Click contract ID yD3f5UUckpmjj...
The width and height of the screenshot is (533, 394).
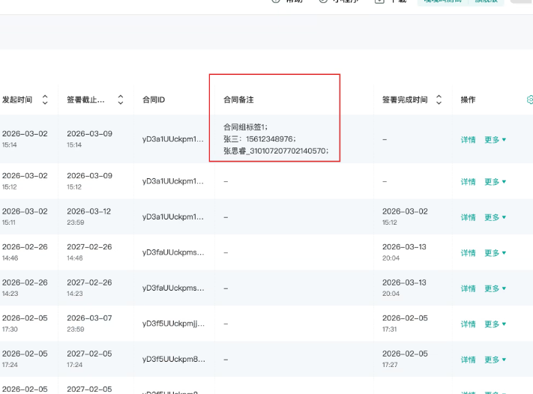click(173, 324)
